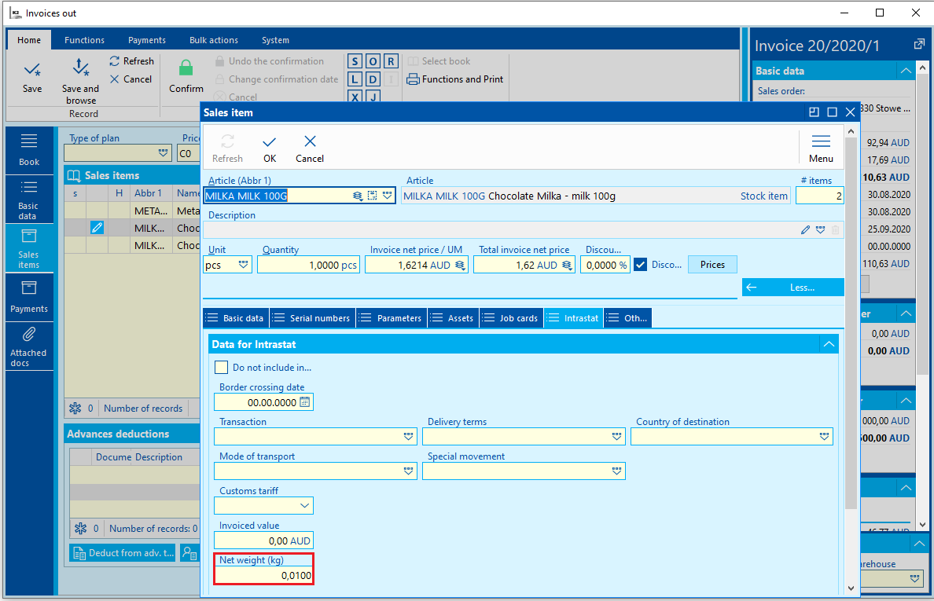Open the Special movement dropdown

pyautogui.click(x=616, y=471)
